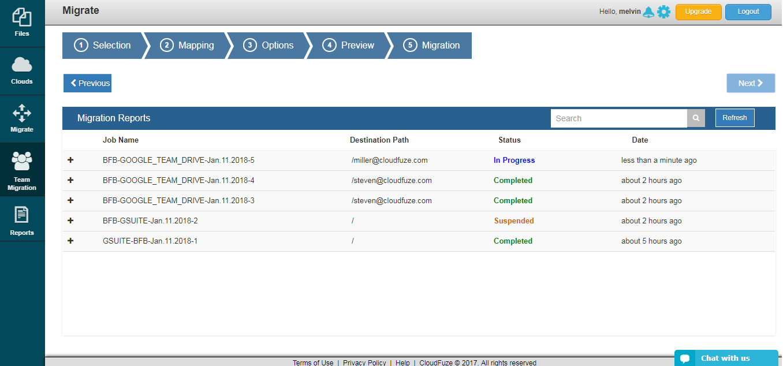This screenshot has width=783, height=366.
Task: Click the Date column header
Action: click(640, 140)
